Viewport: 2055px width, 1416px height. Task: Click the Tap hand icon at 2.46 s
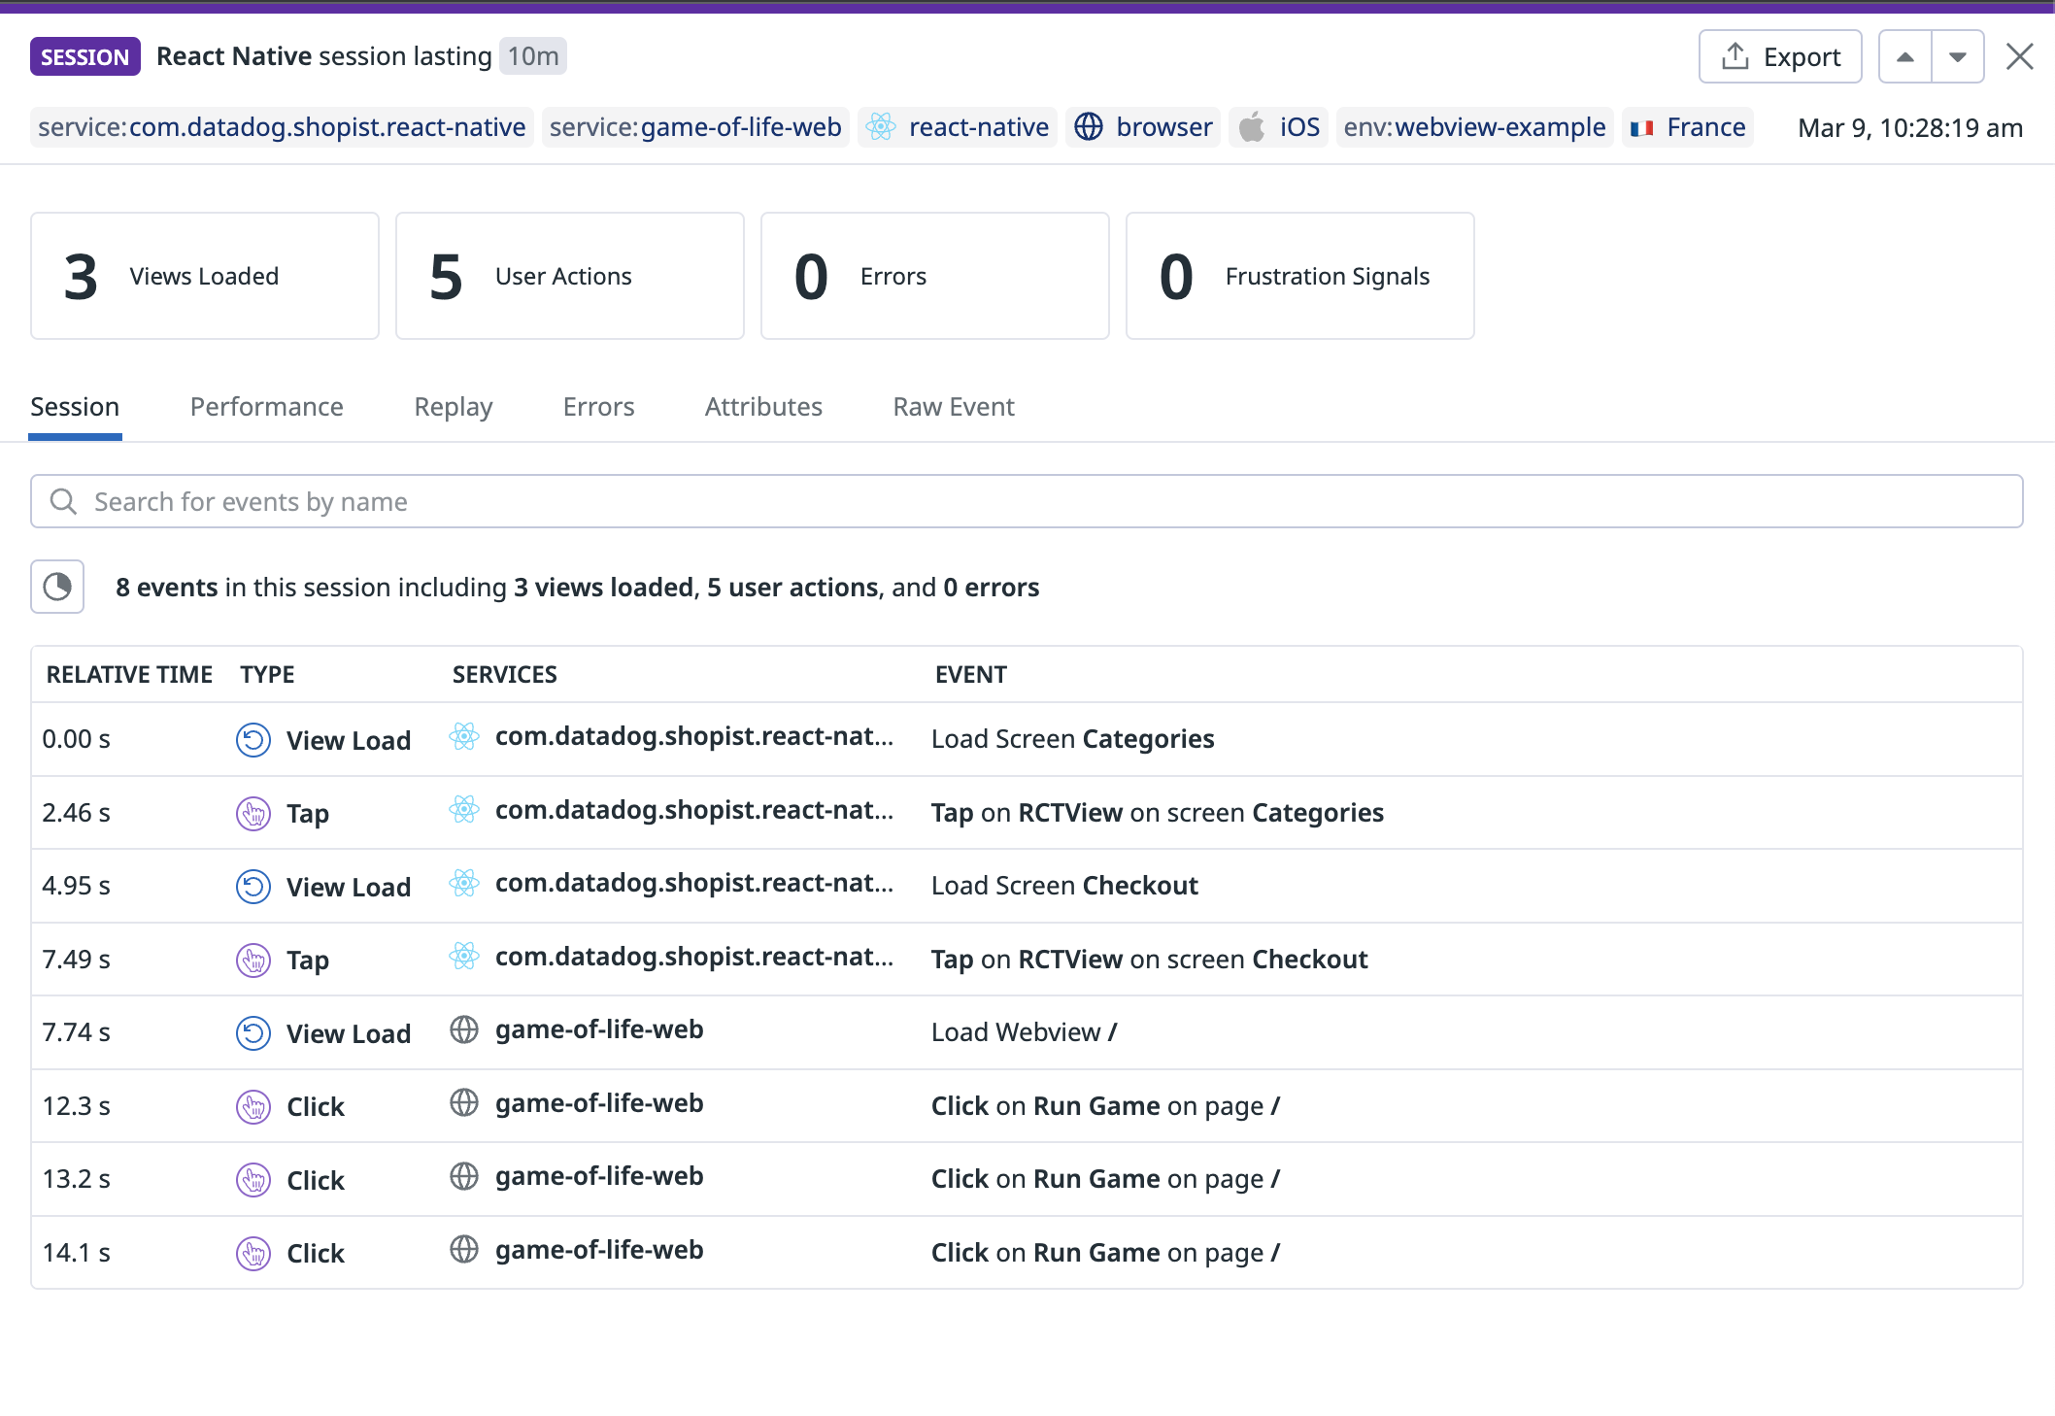click(x=253, y=813)
